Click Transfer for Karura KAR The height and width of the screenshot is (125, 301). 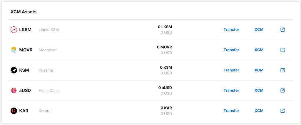click(x=231, y=111)
